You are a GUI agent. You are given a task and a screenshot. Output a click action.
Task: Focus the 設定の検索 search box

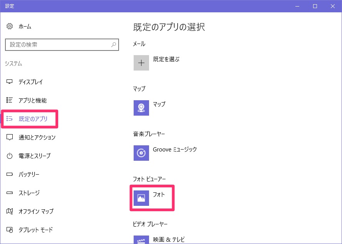point(62,45)
